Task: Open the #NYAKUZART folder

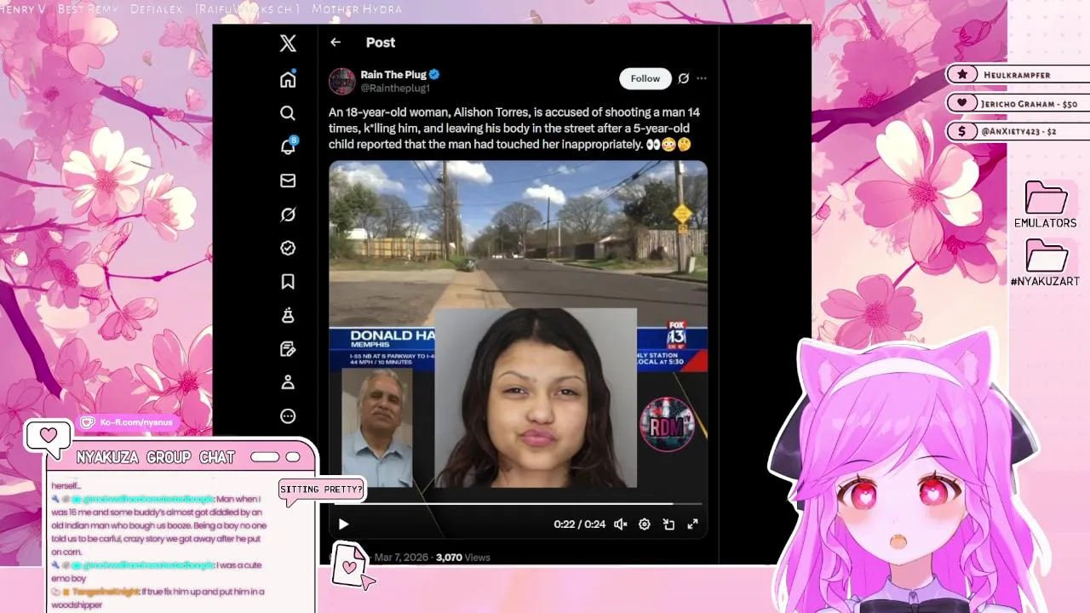Action: (1045, 263)
